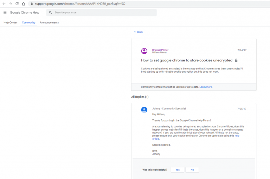This screenshot has width=270, height=179.
Task: Click the locked thread padlock icon
Action: tap(236, 60)
